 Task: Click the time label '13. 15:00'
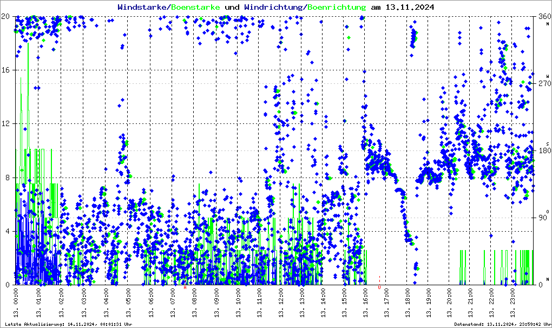[x=344, y=303]
